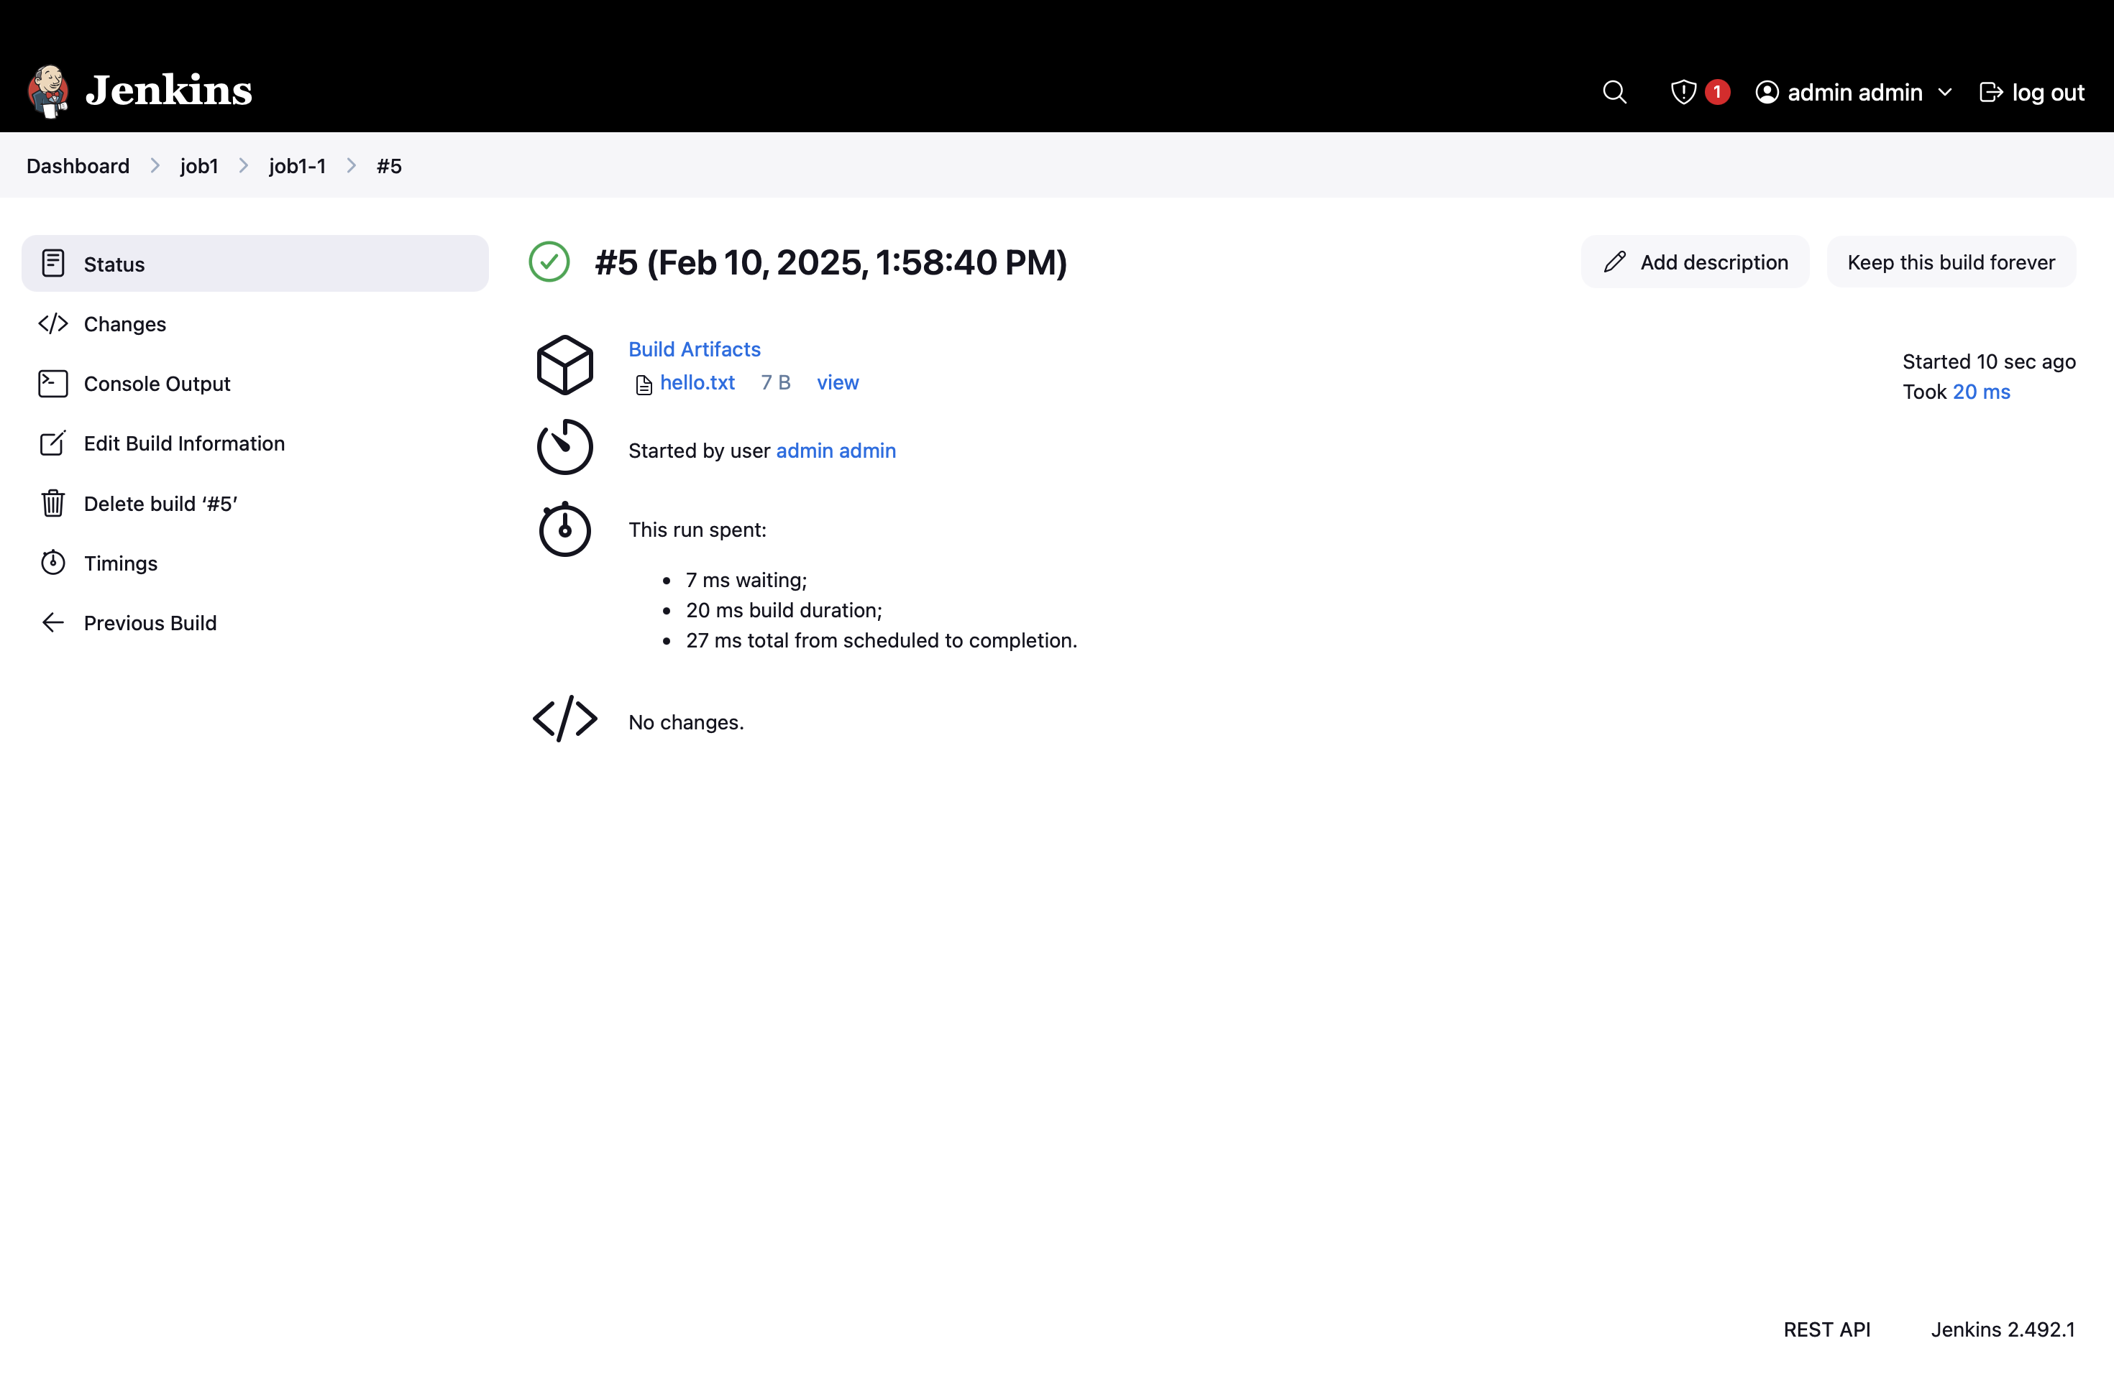
Task: Click the Timings stopwatch icon in sidebar
Action: click(x=53, y=563)
